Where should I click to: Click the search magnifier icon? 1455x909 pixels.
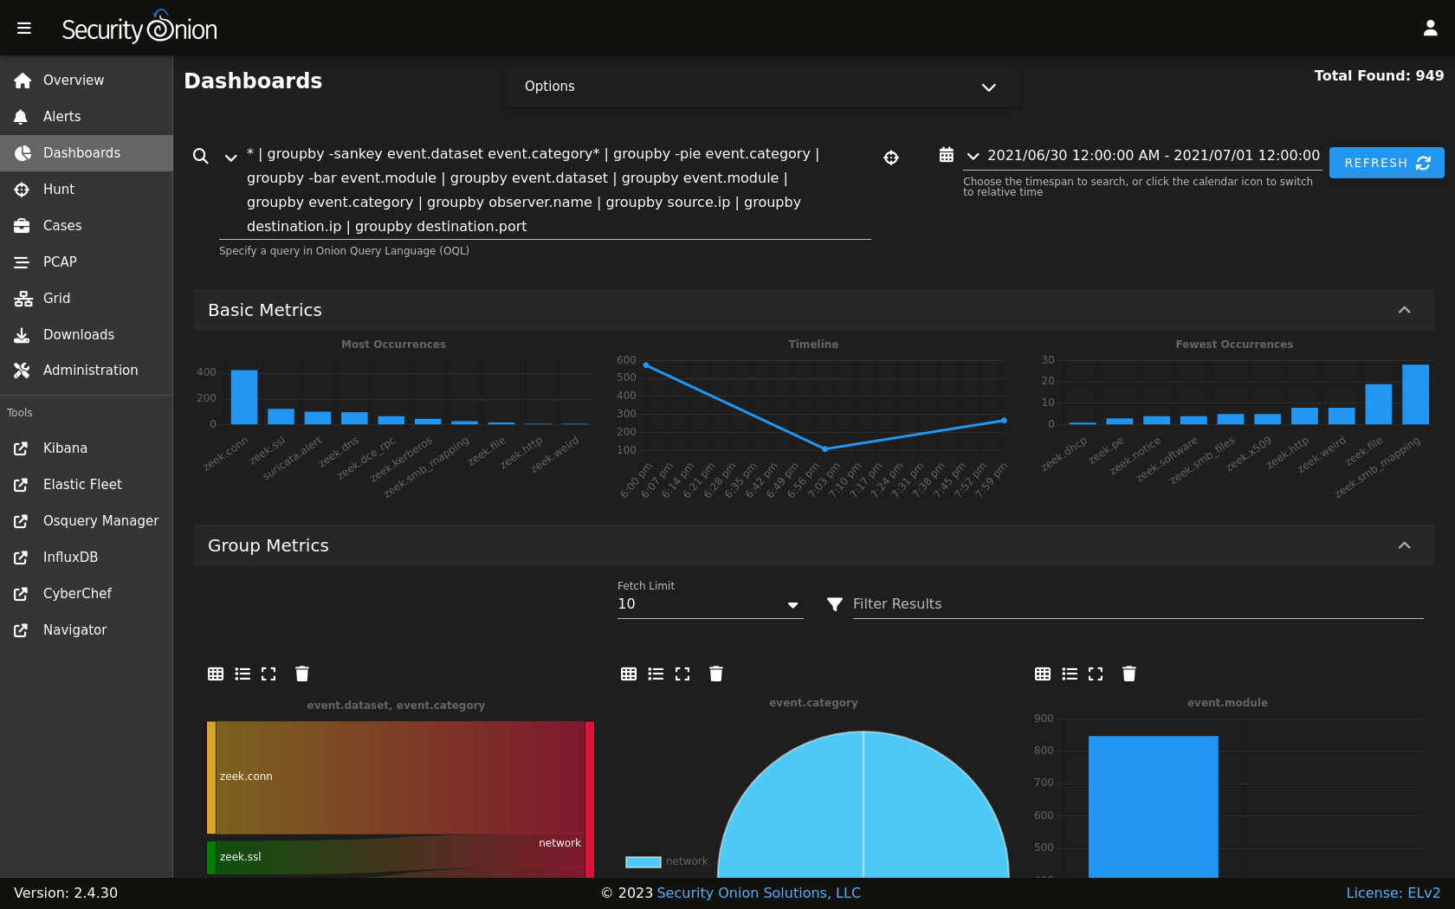pyautogui.click(x=200, y=157)
